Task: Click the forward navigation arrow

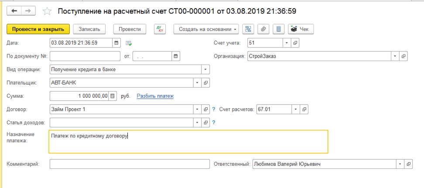Action: (28, 10)
